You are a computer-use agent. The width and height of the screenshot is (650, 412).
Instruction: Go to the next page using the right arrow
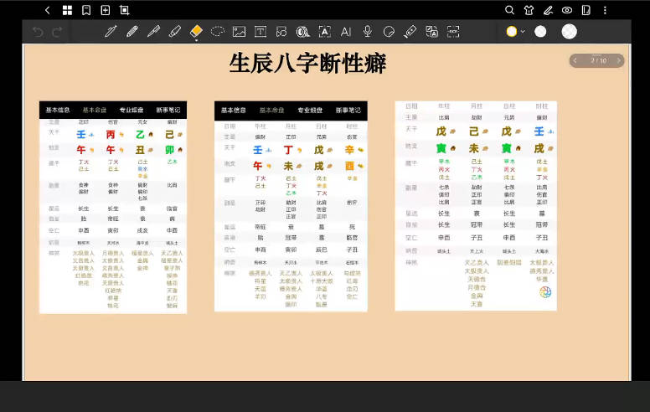coord(619,60)
